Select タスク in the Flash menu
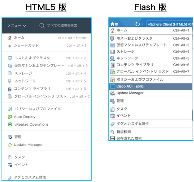This screenshot has width=194, height=182. [150, 109]
